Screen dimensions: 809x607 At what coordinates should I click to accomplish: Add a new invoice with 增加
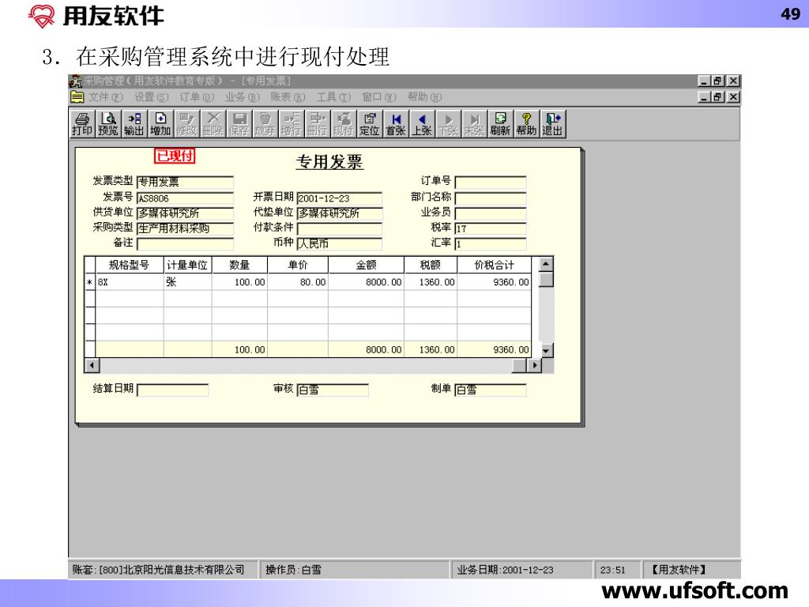pos(160,124)
